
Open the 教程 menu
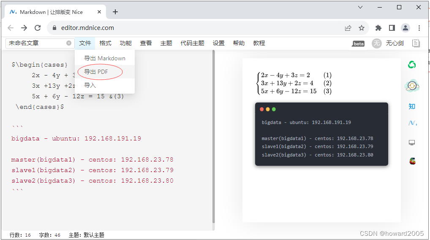pos(259,43)
